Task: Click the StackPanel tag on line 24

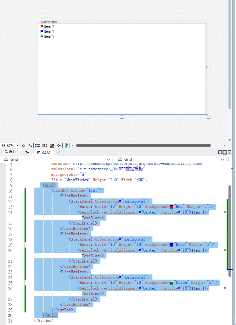Action: [x=109, y=277]
